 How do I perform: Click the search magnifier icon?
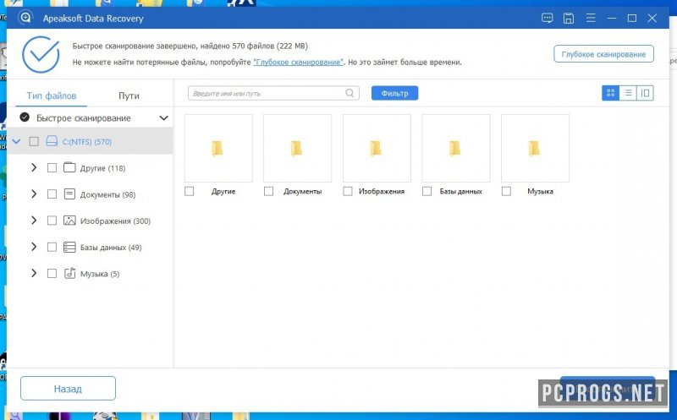350,93
